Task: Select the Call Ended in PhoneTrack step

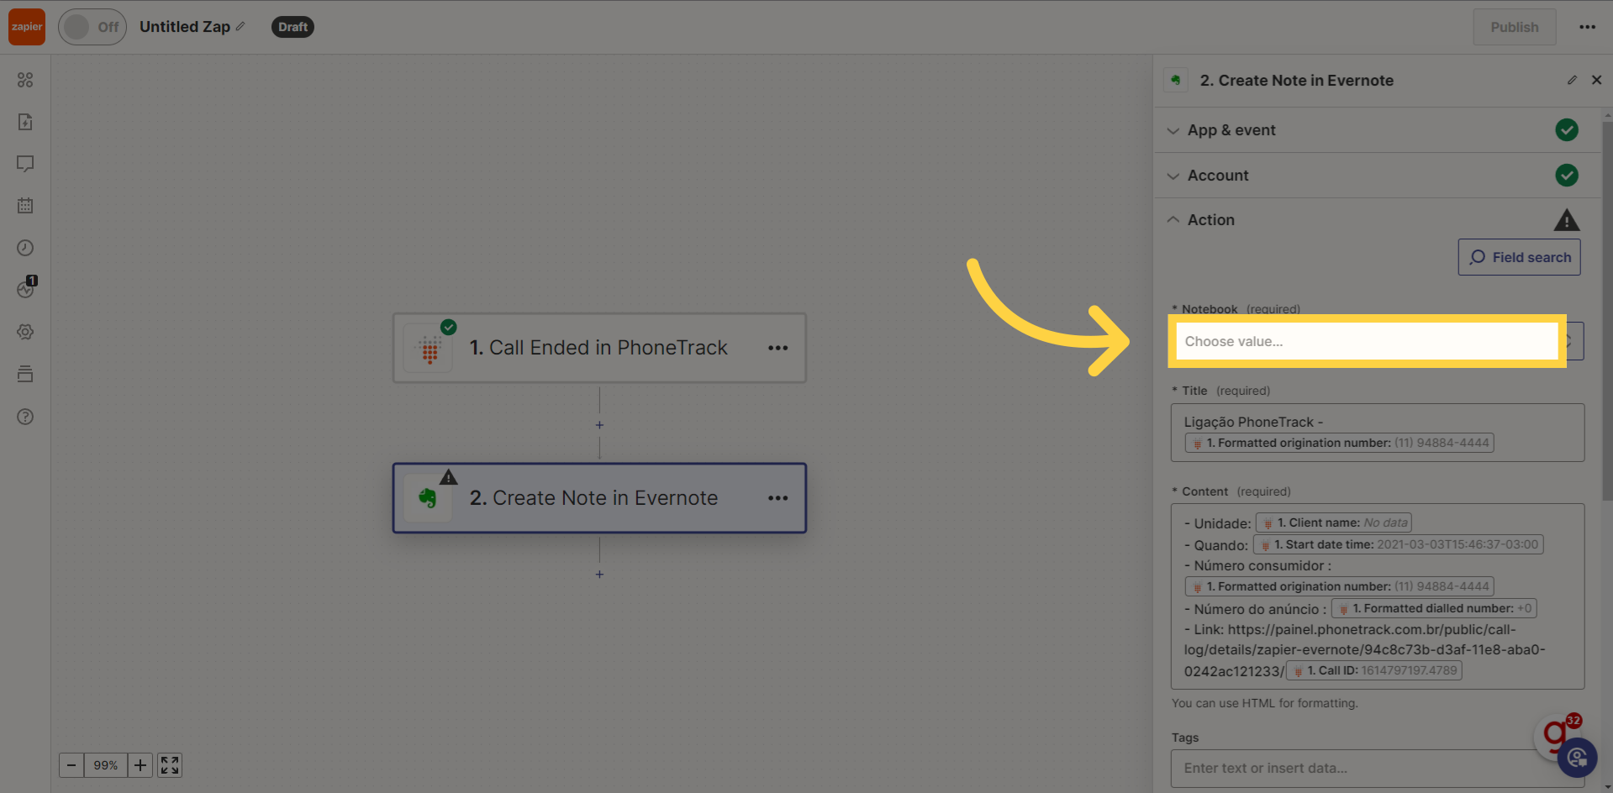Action: pos(599,348)
